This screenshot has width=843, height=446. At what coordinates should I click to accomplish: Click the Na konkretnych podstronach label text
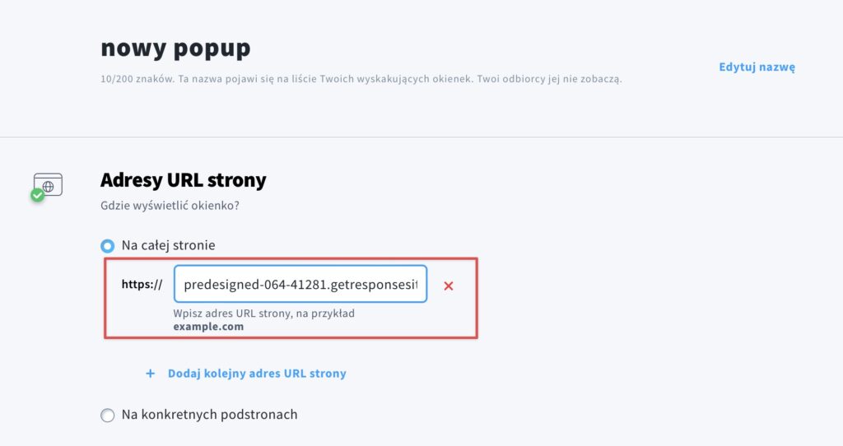(210, 415)
